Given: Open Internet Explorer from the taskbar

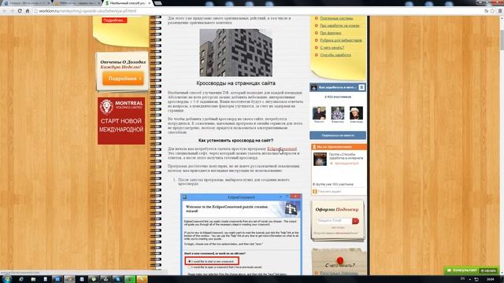Looking at the screenshot, I should (21, 279).
